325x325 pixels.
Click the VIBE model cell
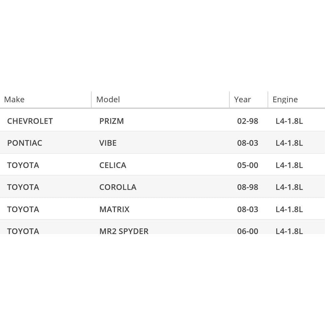pos(108,143)
